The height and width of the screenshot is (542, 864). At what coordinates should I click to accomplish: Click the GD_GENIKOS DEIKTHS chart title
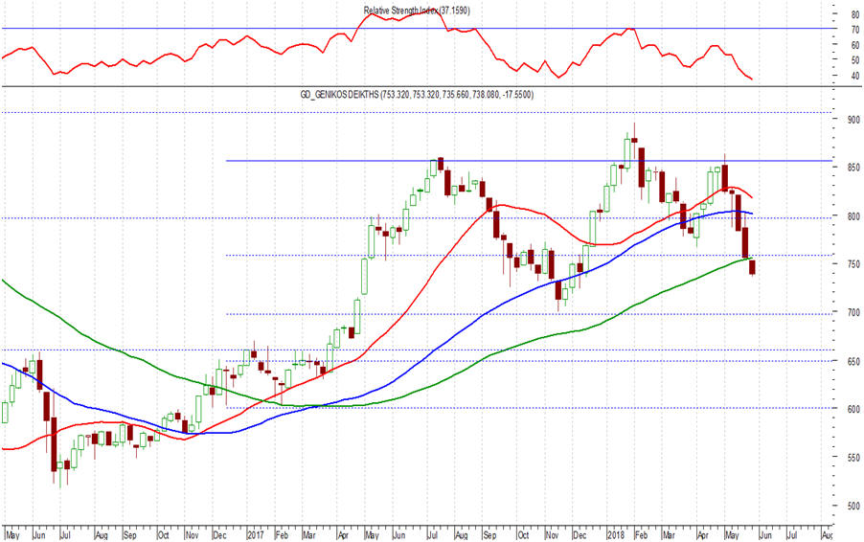click(417, 95)
